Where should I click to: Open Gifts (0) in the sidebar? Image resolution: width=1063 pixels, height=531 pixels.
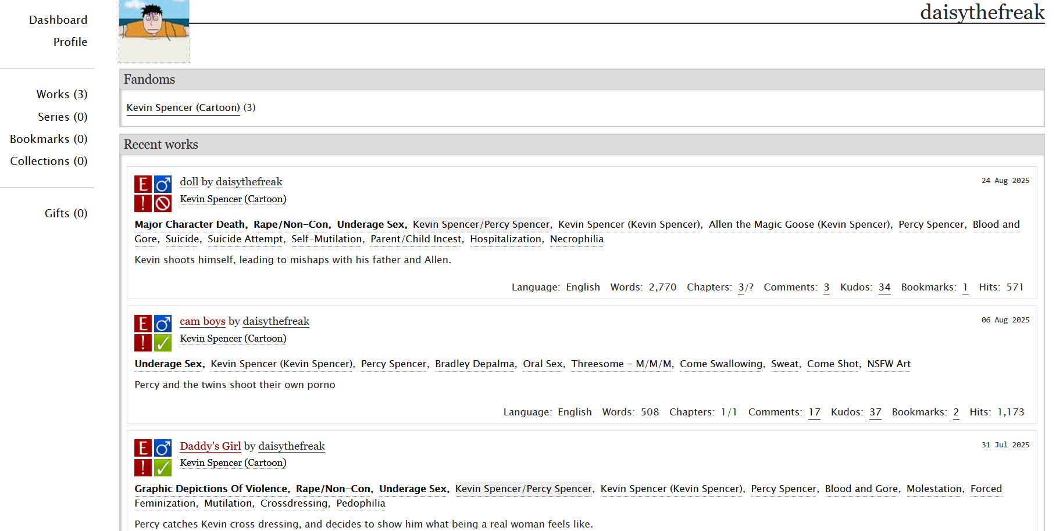coord(66,213)
